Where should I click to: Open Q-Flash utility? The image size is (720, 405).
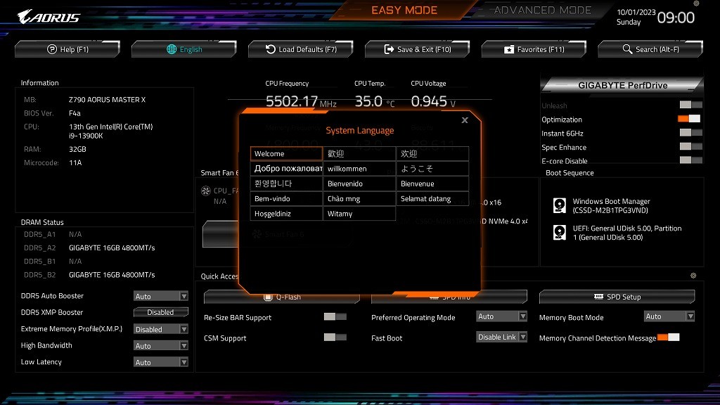pos(281,297)
